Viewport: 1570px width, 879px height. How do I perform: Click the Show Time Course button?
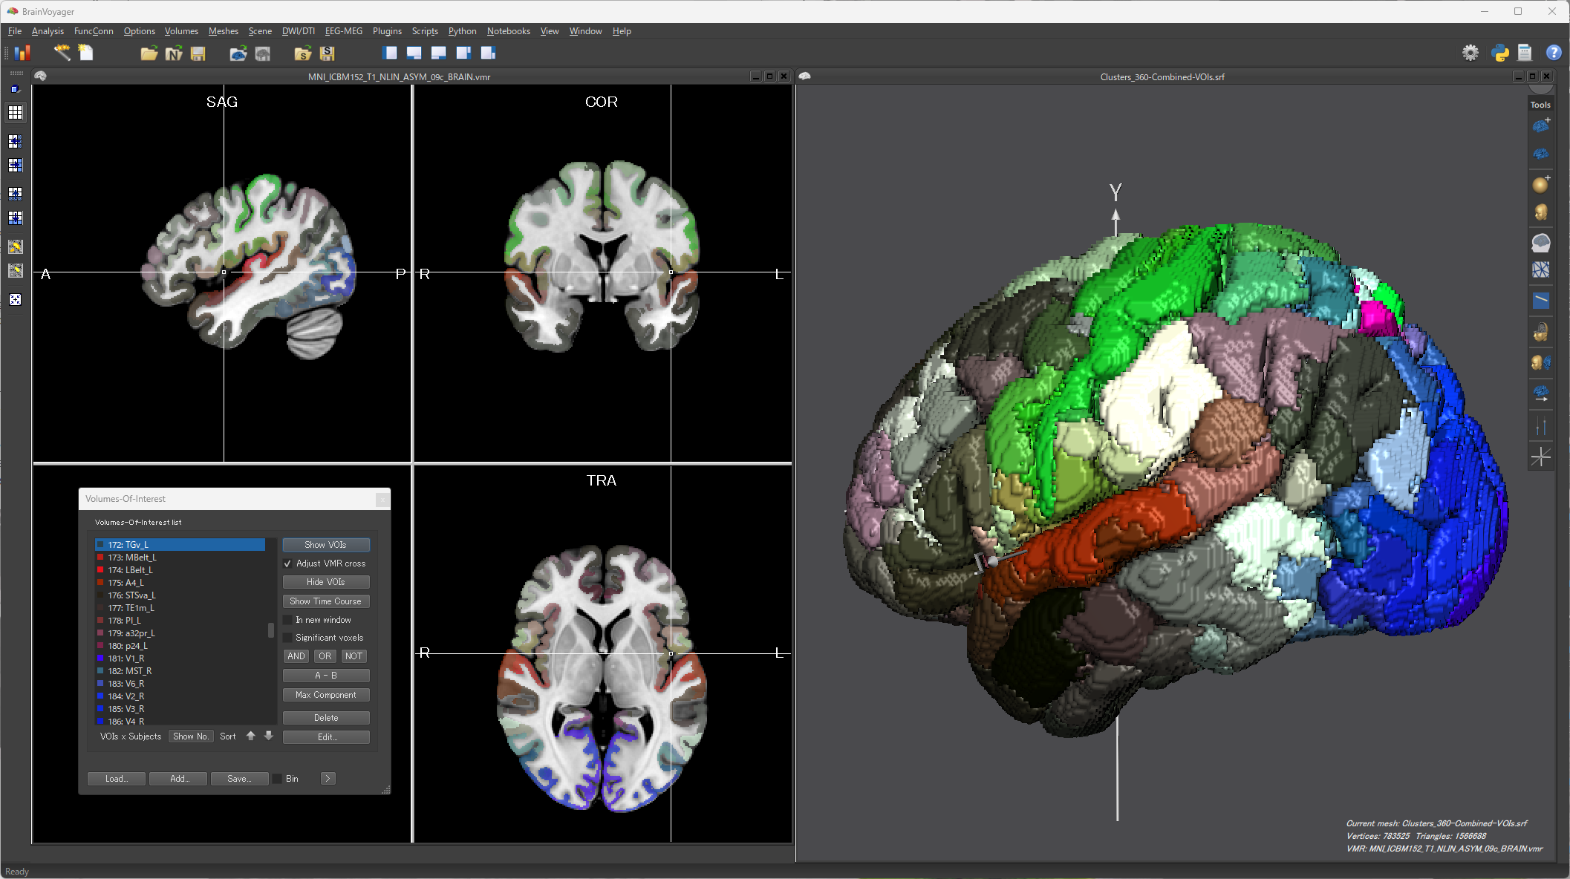point(326,601)
